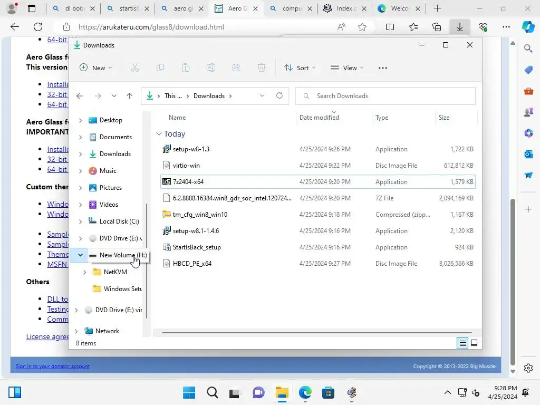The height and width of the screenshot is (405, 540).
Task: Click the Explorer horizontal scrollbar
Action: pos(316,333)
